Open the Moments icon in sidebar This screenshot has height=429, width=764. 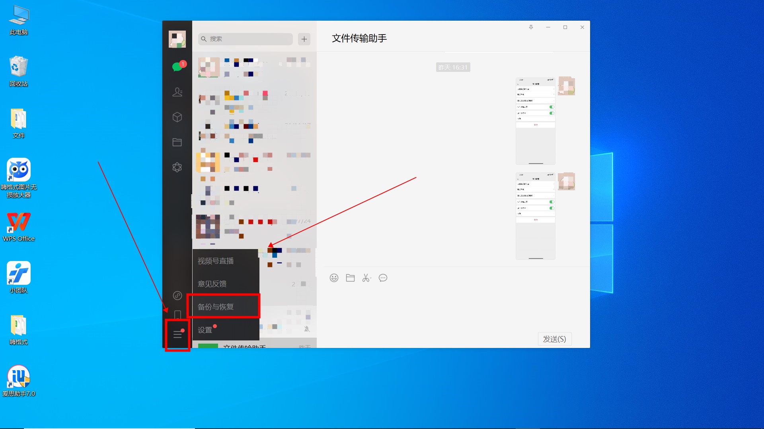pos(177,167)
